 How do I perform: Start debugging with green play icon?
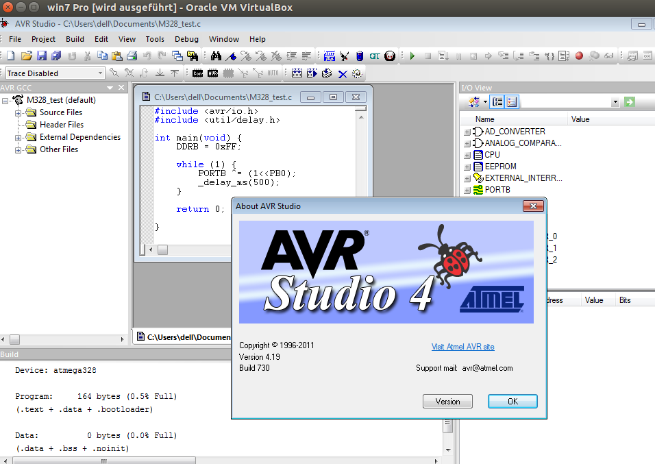pos(412,56)
